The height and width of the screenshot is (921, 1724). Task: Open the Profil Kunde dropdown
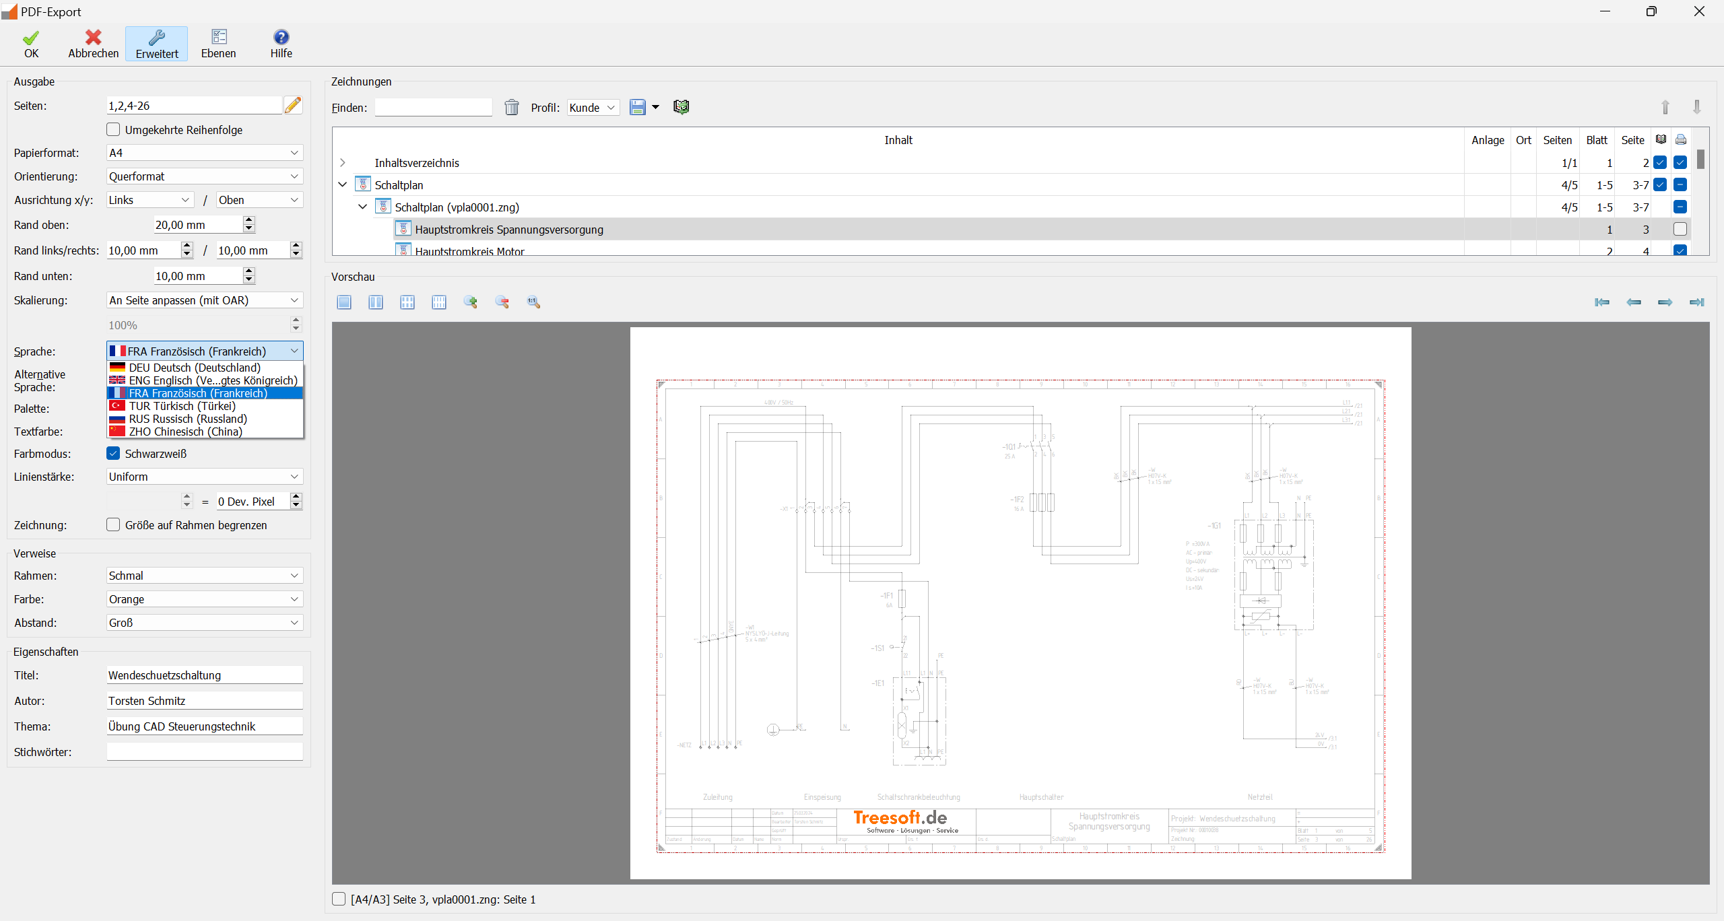pyautogui.click(x=593, y=108)
